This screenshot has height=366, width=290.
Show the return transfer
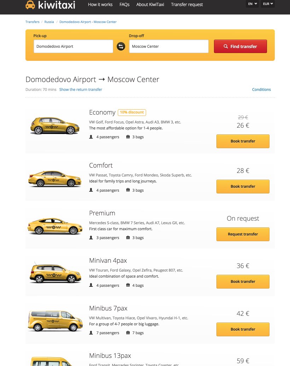tap(81, 89)
